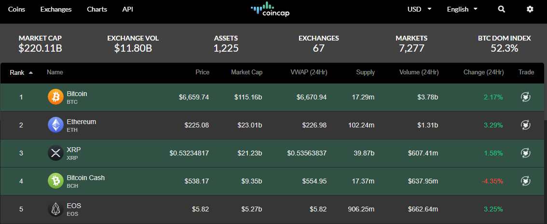This screenshot has height=224, width=547.
Task: Open the English language dropdown
Action: point(462,9)
